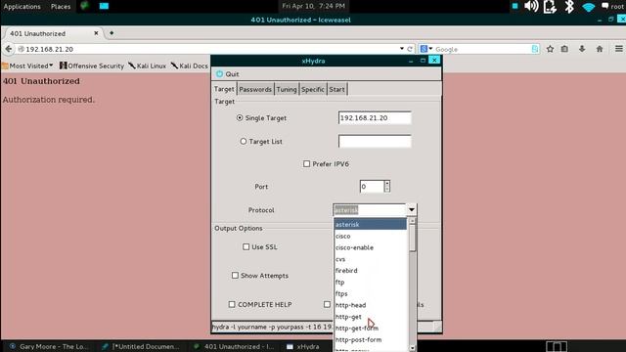The image size is (626, 352).
Task: Pick cvs protocol option
Action: [x=370, y=259]
